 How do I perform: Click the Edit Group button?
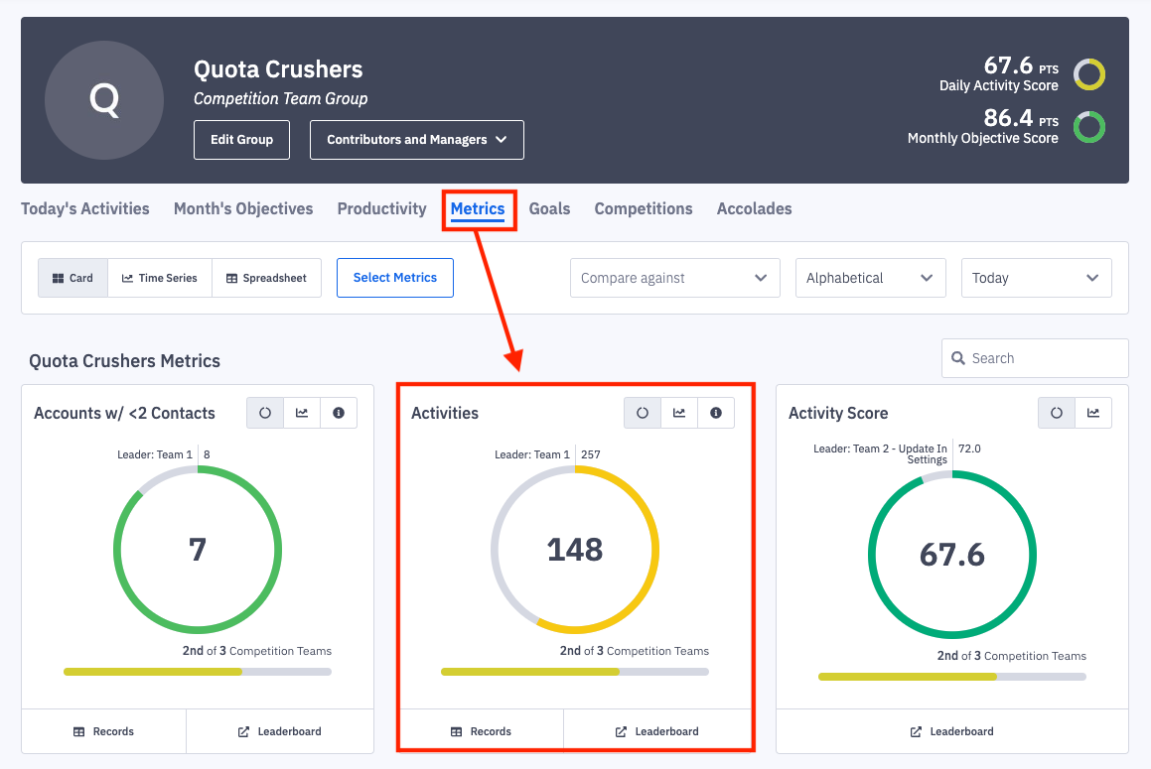(x=241, y=140)
